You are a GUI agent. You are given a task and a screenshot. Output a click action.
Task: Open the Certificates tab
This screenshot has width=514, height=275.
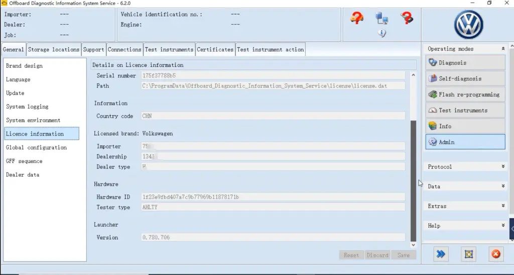[215, 50]
